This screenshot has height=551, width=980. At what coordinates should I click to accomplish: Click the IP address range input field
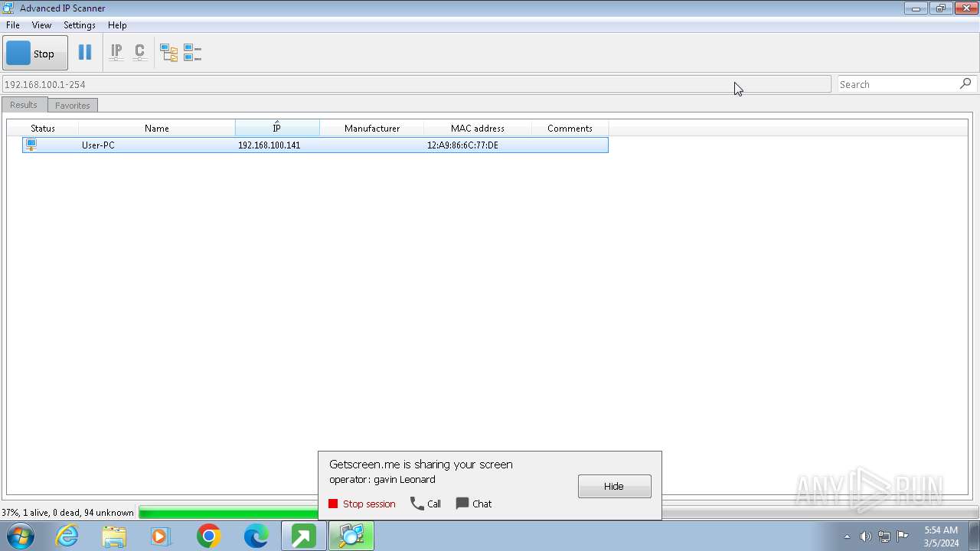(416, 84)
